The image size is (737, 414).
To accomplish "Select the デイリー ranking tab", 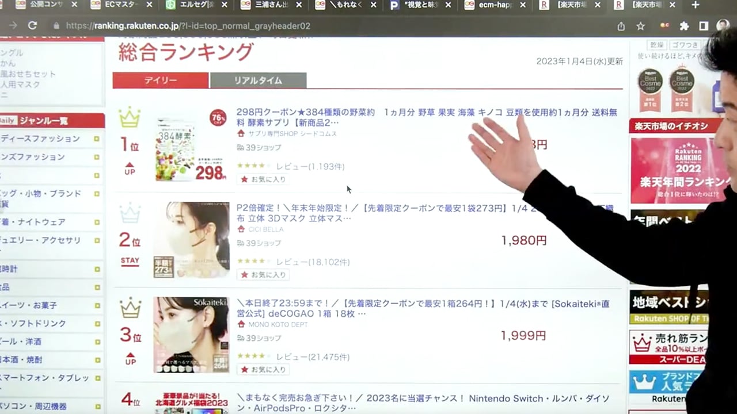I will (161, 80).
